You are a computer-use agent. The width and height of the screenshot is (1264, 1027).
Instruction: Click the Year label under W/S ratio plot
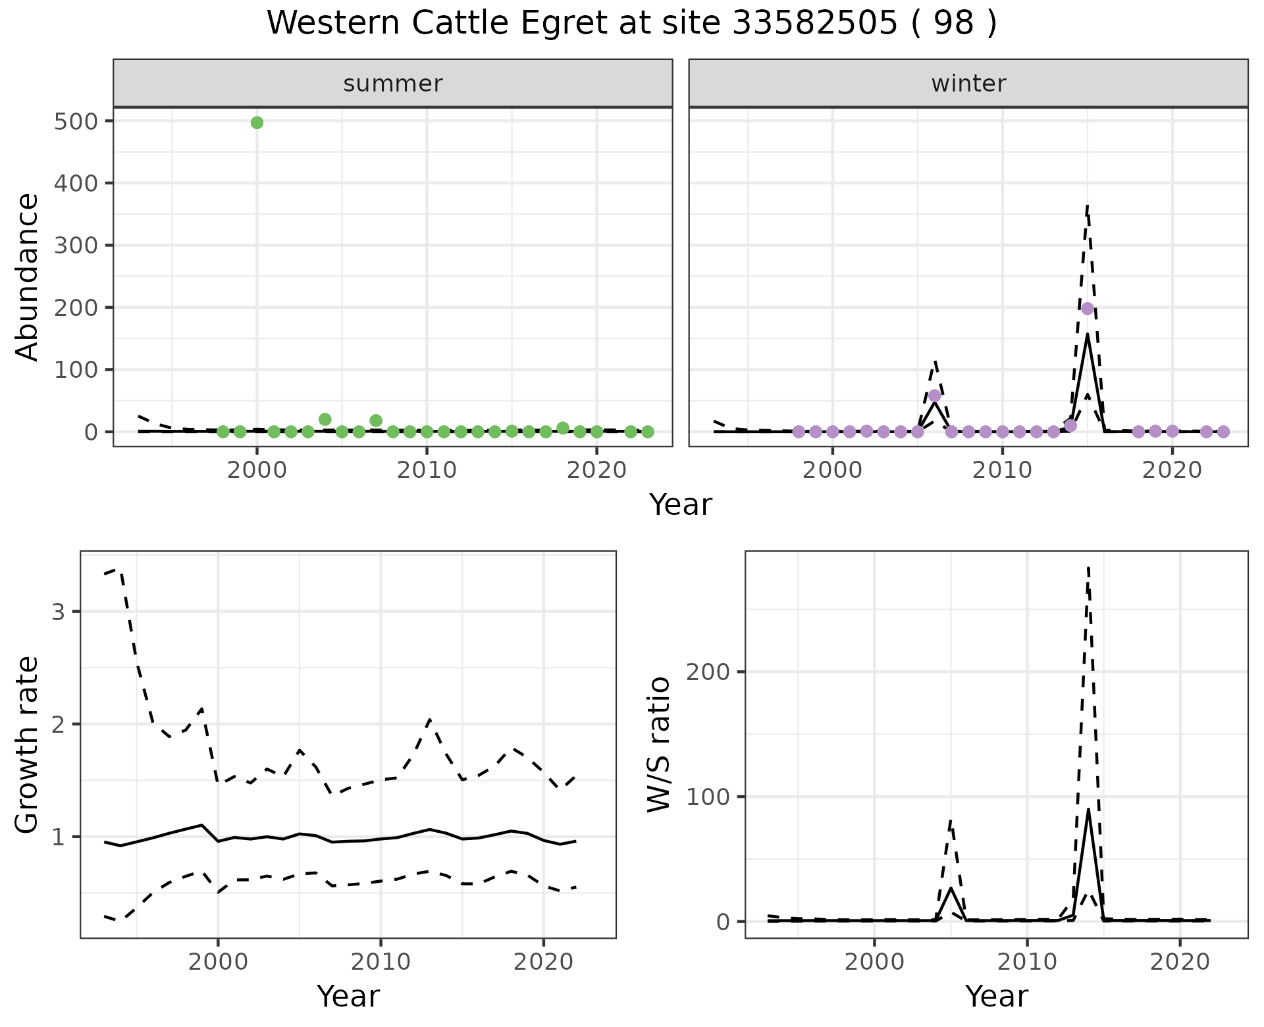click(996, 996)
